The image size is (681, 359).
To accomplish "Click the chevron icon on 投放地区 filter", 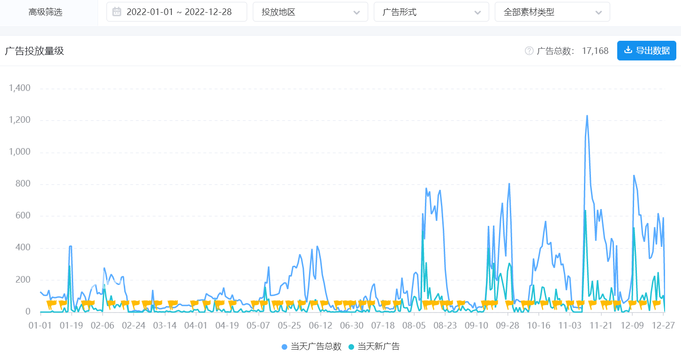I will (356, 12).
